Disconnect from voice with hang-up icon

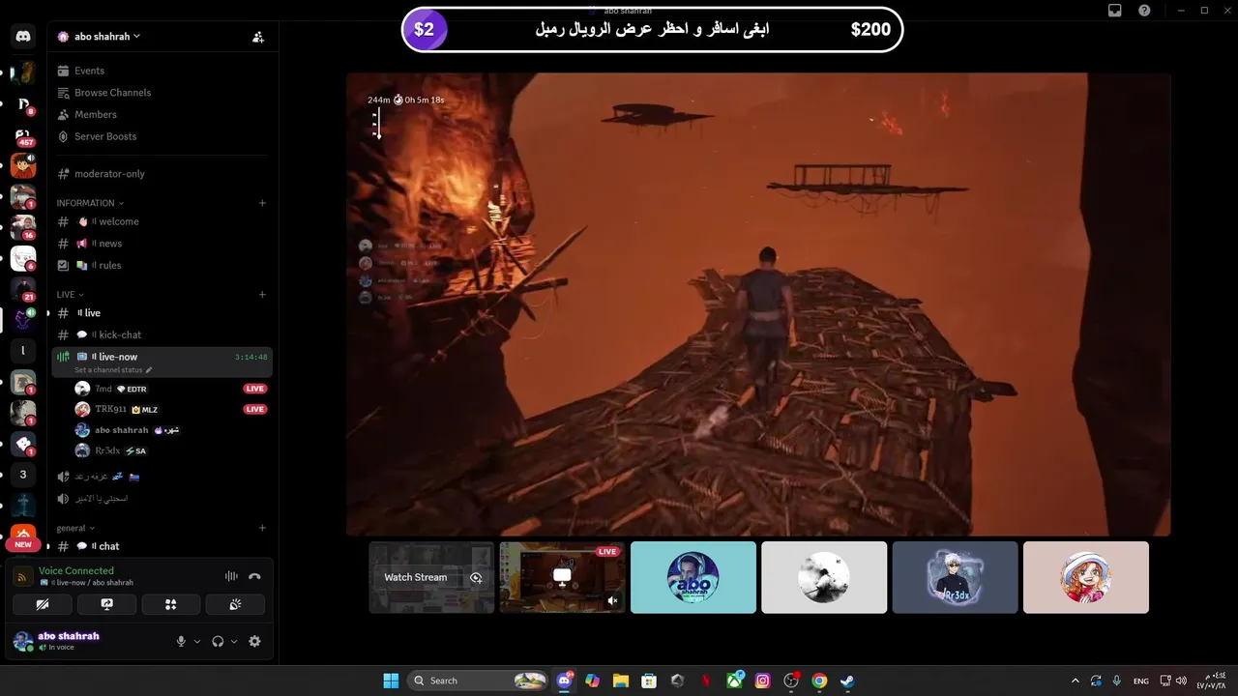(x=254, y=576)
